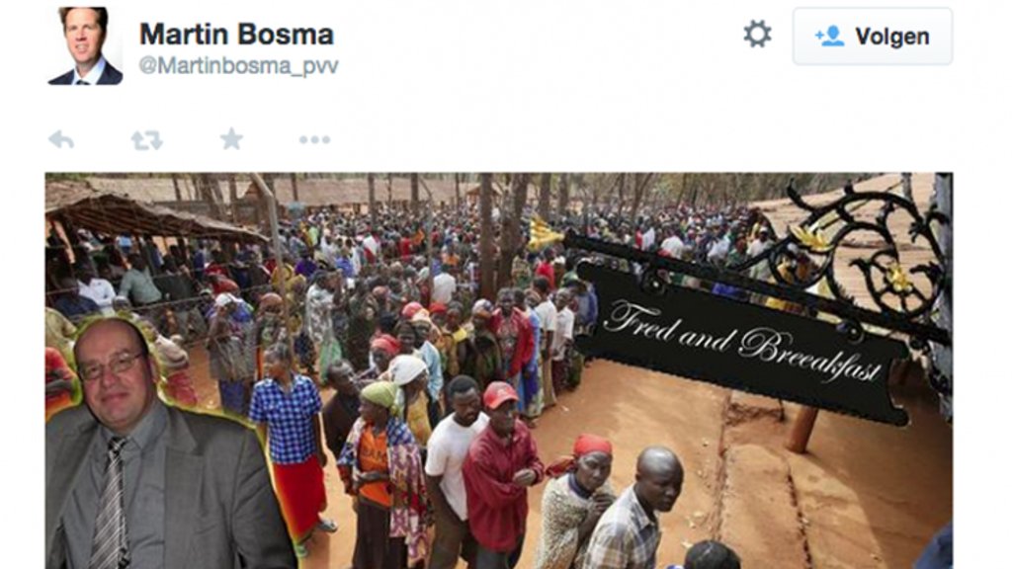Click the bald man in plaid shirt
1012x569 pixels.
pyautogui.click(x=635, y=510)
